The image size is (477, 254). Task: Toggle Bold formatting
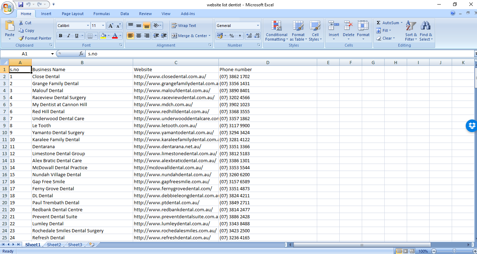point(60,36)
